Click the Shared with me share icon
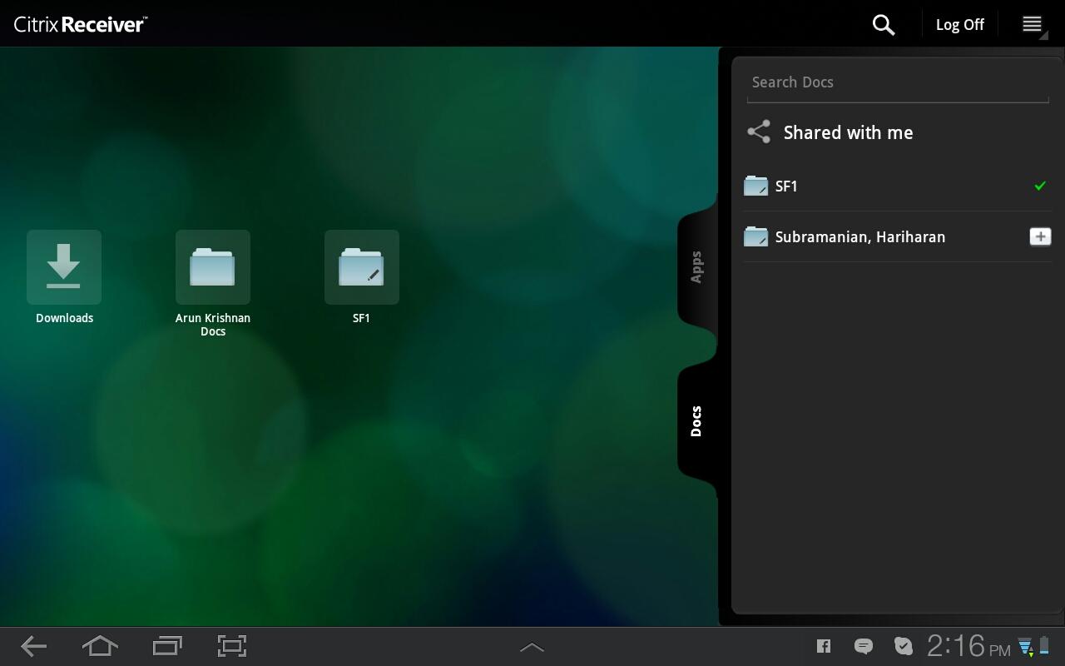The width and height of the screenshot is (1065, 666). pyautogui.click(x=759, y=132)
